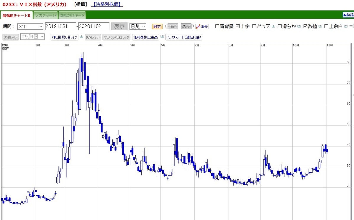Switch to the 高機能チャートⅡ tab

(17, 15)
